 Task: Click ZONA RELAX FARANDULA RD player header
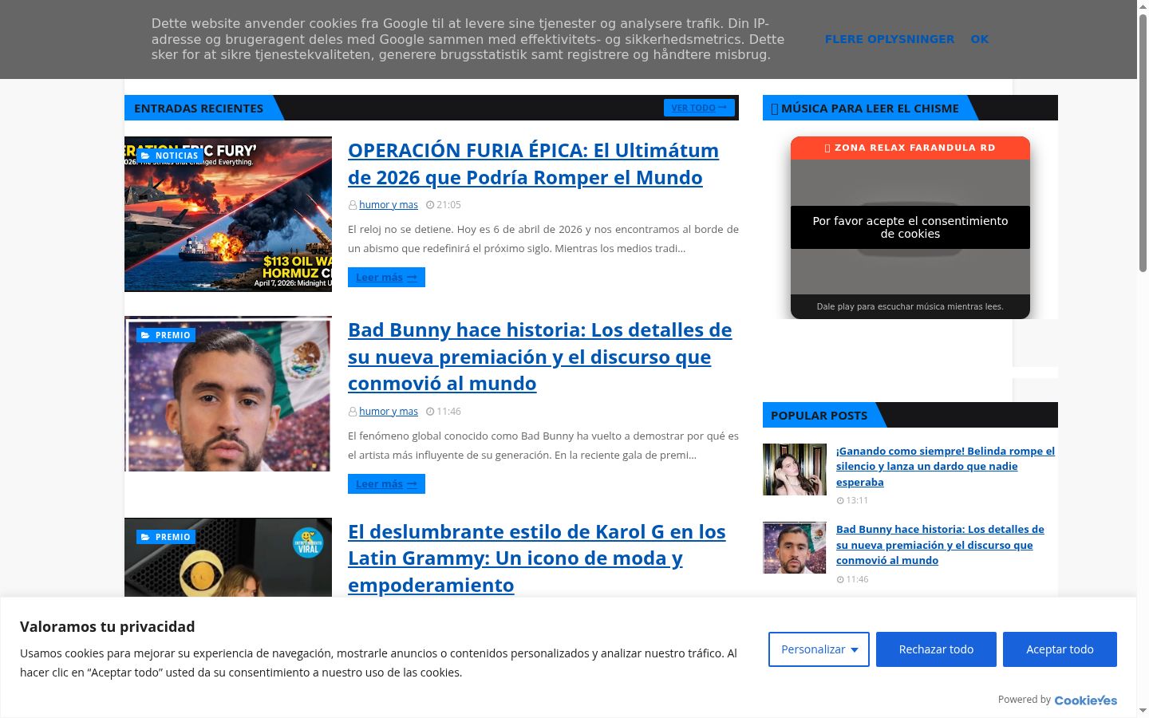(x=910, y=148)
